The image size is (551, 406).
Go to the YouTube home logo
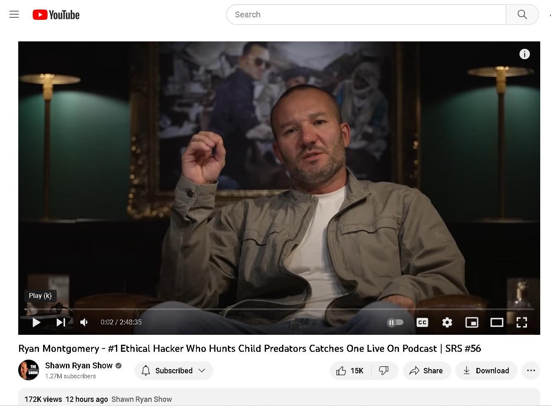[56, 15]
